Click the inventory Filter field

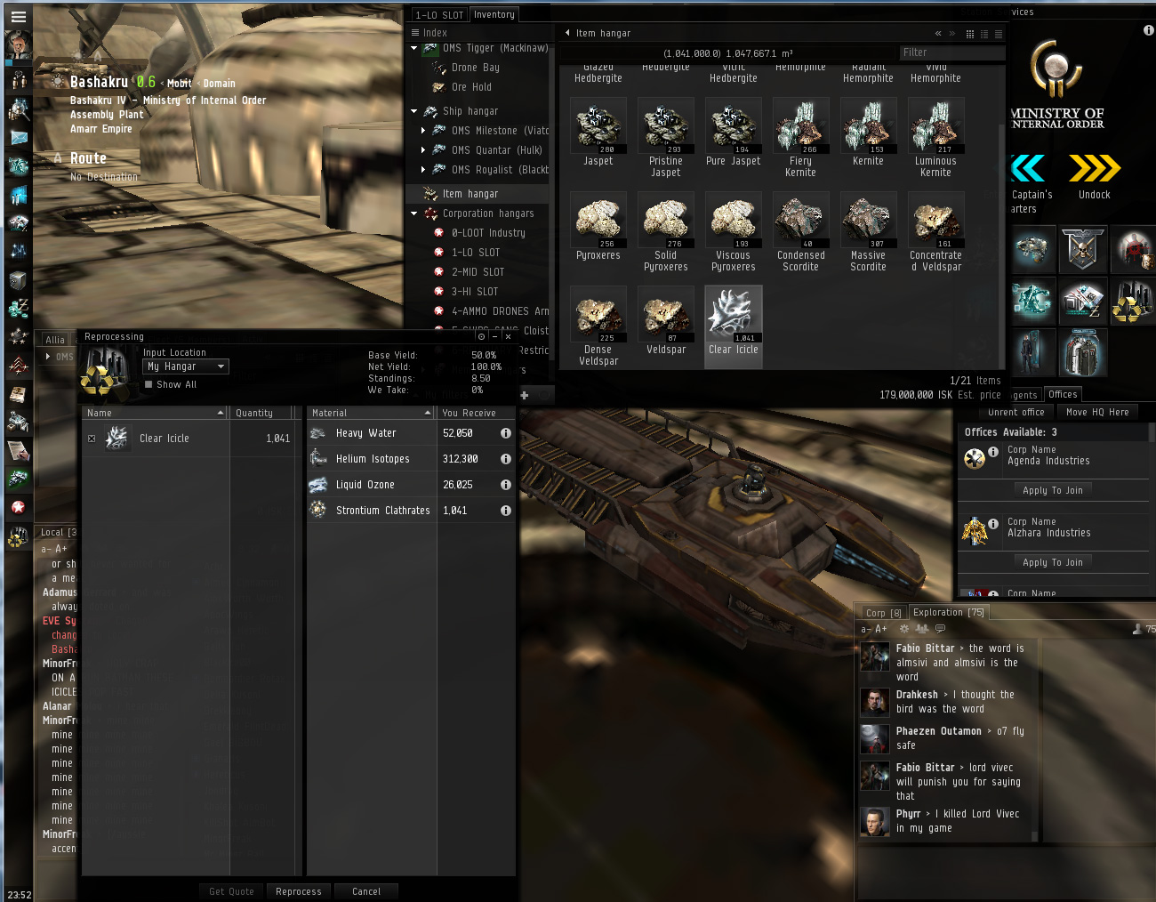pos(952,52)
